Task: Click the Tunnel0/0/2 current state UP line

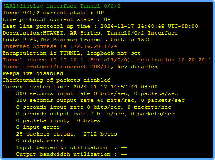Action: click(x=53, y=13)
